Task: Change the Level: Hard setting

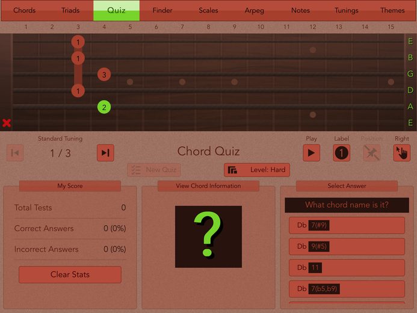Action: (257, 170)
